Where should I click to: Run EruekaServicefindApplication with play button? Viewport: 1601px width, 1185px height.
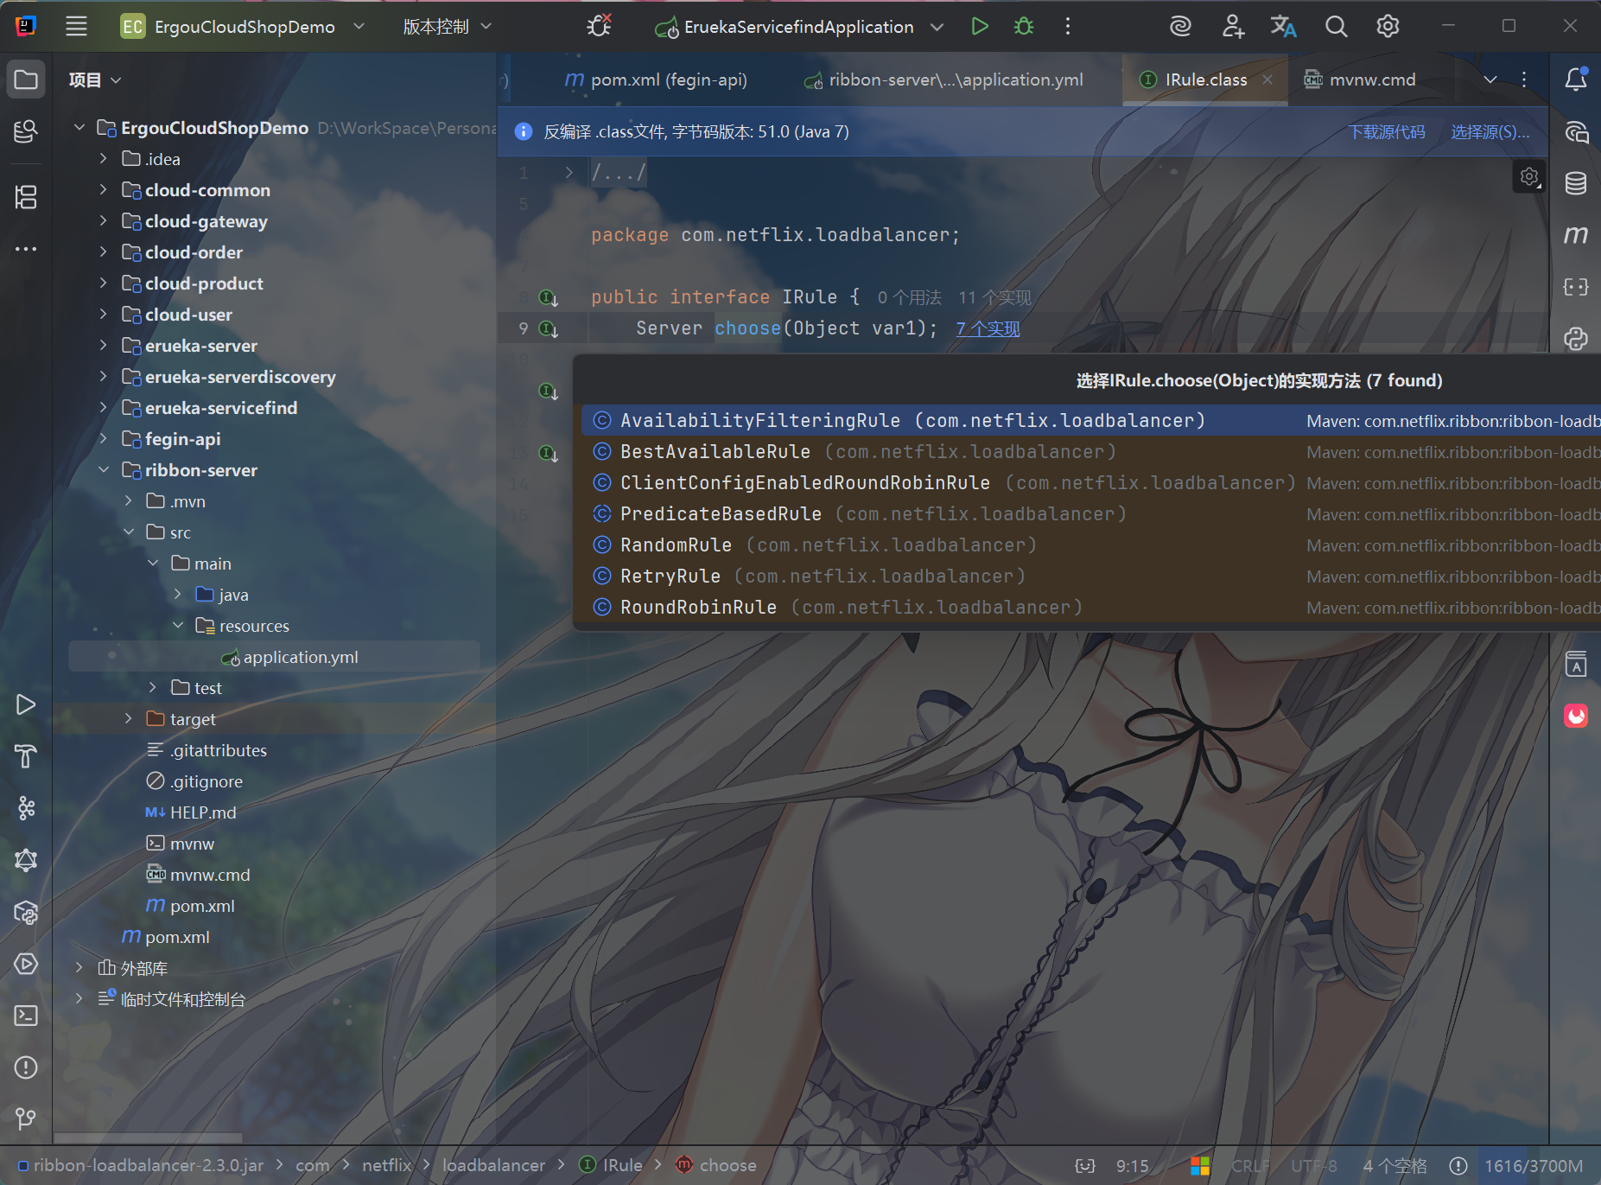coord(980,27)
